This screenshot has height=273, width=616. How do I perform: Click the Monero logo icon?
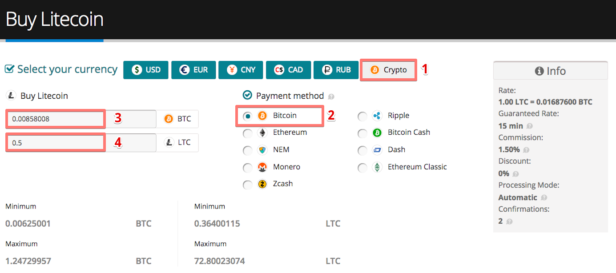pos(262,167)
